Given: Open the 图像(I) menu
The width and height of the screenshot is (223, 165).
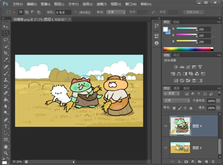Looking at the screenshot, I should coord(46,4).
